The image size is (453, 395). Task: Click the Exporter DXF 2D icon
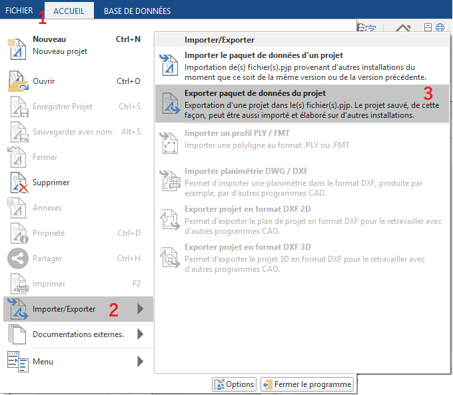click(x=170, y=219)
